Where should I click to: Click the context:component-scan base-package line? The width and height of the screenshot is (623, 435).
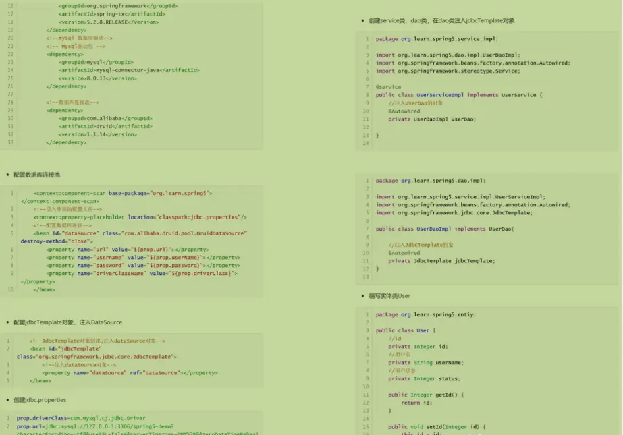point(123,193)
